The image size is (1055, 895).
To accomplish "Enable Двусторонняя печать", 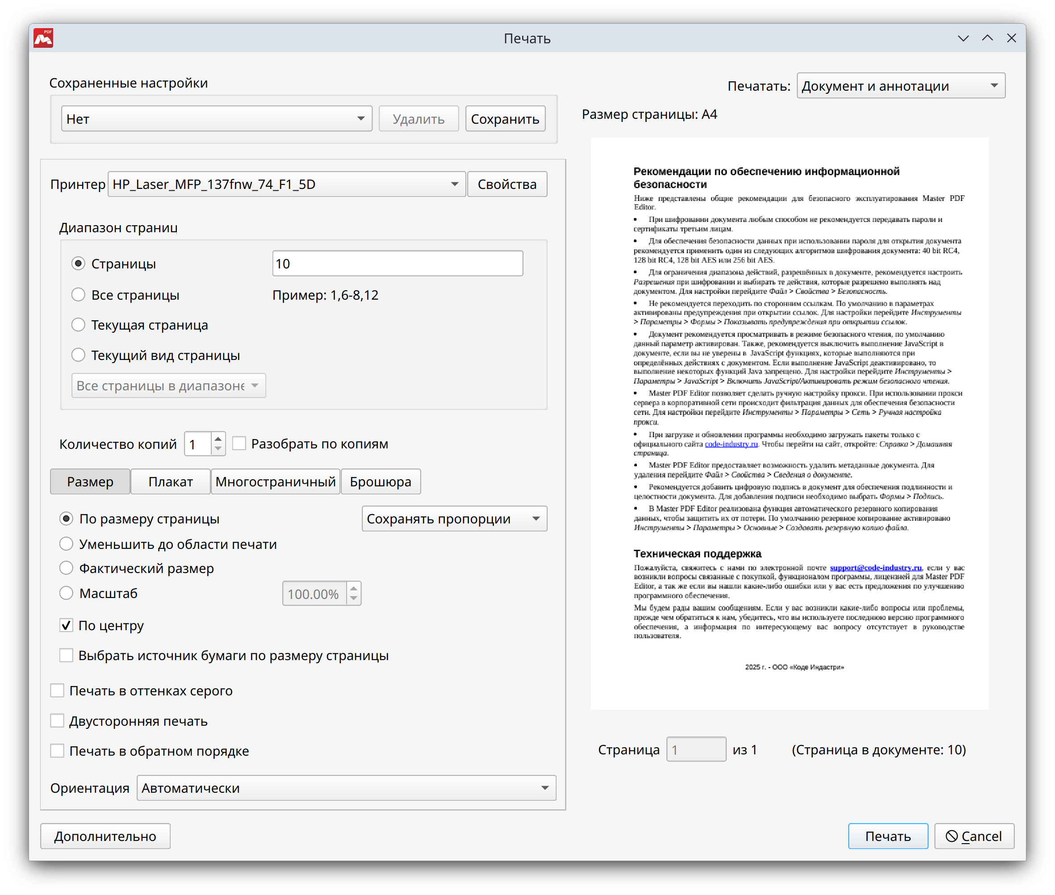I will [x=57, y=720].
